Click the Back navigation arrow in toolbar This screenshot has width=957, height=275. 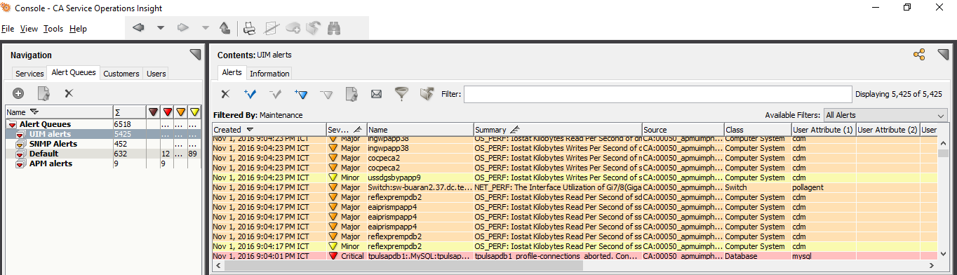click(138, 28)
